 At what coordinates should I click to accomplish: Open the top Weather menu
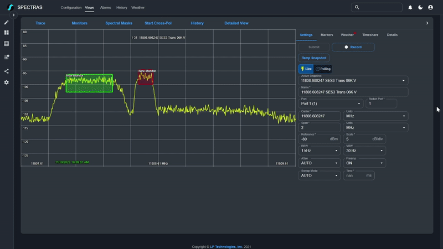(x=138, y=8)
